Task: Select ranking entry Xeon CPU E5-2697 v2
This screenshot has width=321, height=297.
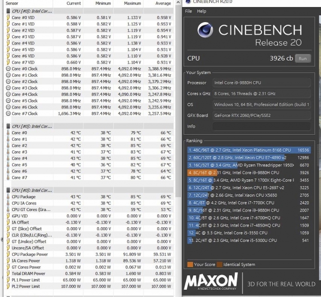Action: point(249,188)
